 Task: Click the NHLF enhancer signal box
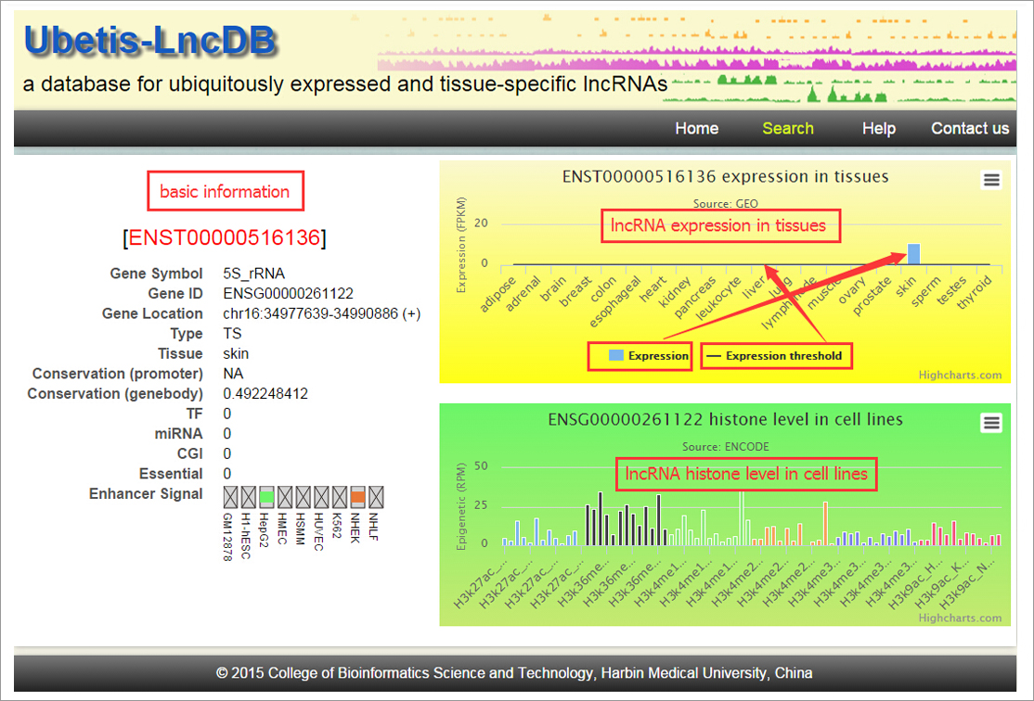376,498
